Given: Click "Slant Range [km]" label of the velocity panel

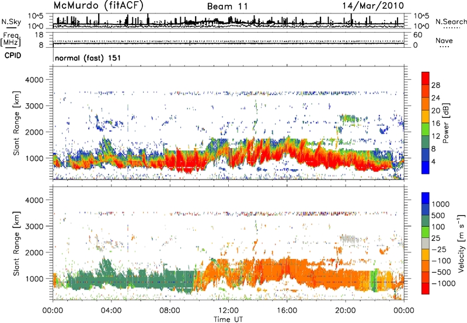Looking at the screenshot, I should pyautogui.click(x=16, y=244).
